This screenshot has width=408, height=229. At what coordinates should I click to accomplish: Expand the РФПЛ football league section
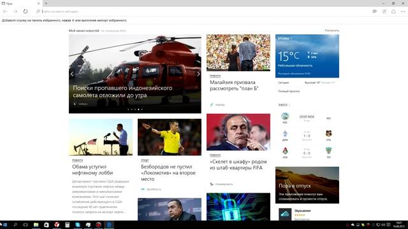tap(284, 105)
